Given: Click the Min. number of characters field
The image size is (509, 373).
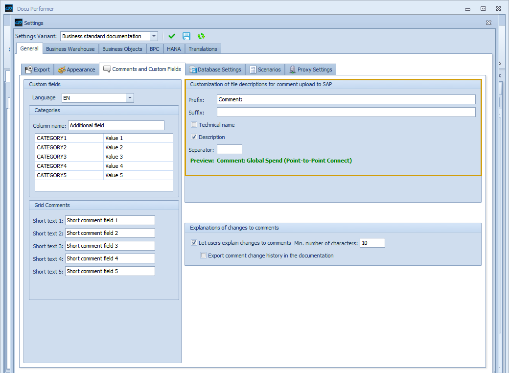Looking at the screenshot, I should pos(372,243).
